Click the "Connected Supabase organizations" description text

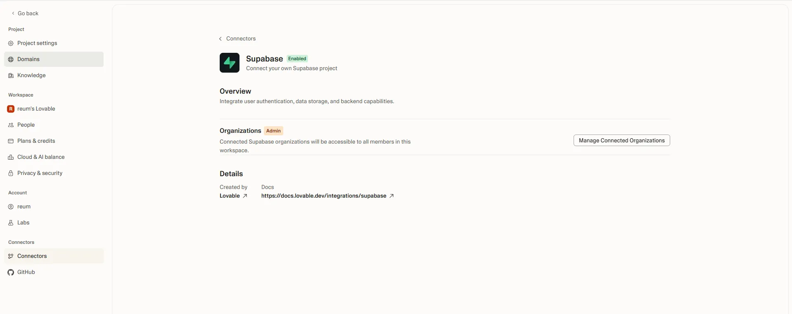click(x=315, y=146)
